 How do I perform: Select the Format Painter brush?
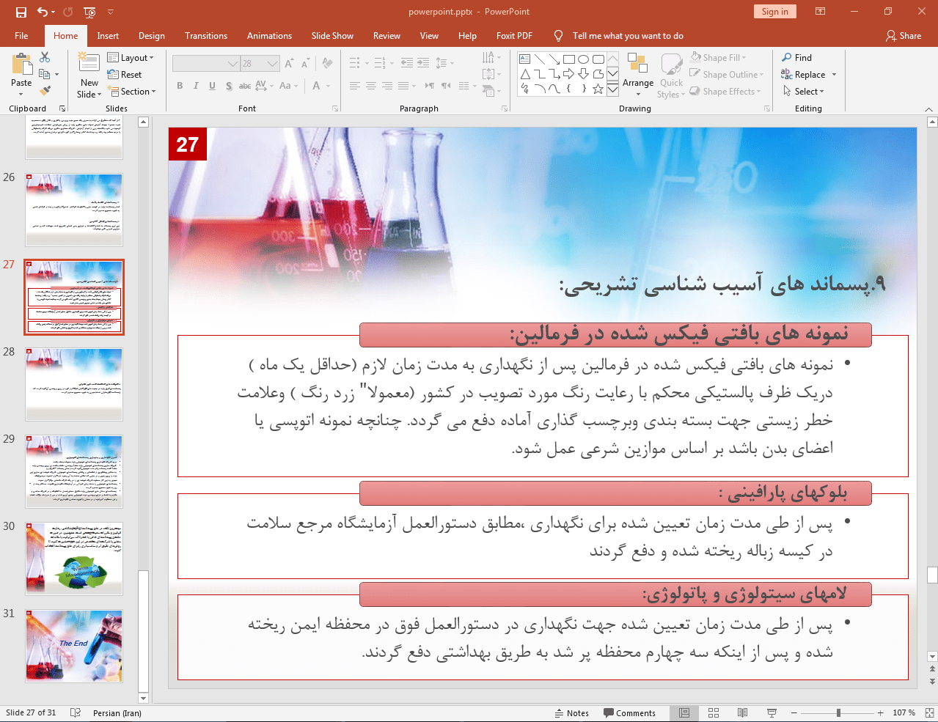pos(45,91)
